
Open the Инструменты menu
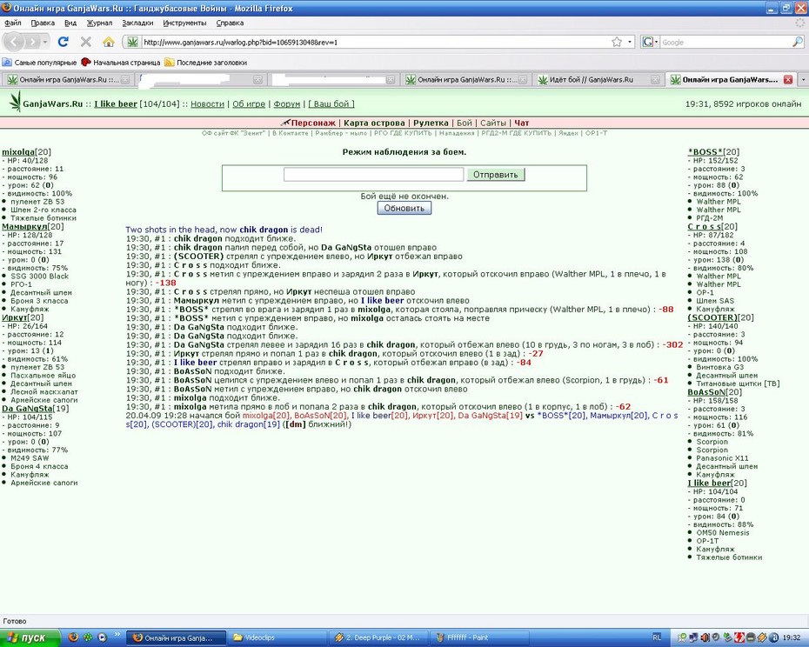pos(184,23)
